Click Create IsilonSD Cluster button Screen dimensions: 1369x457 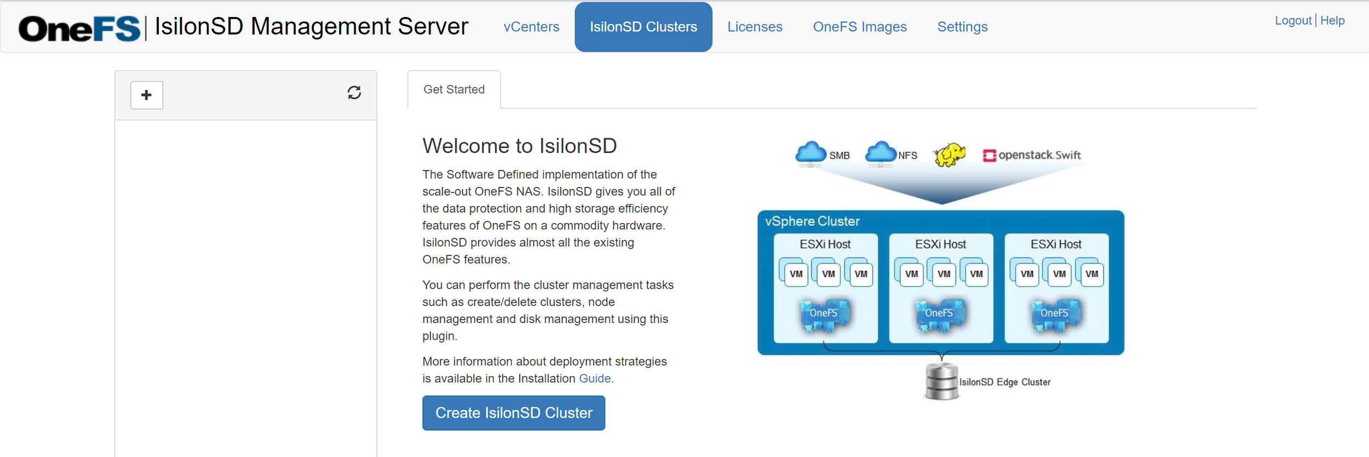514,413
